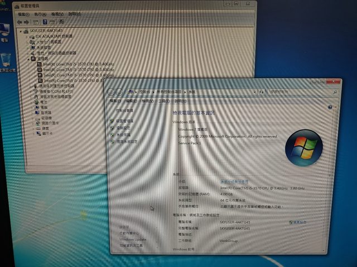This screenshot has width=357, height=267.
Task: Collapse the SKYUSER-4AKTG45 root node
Action: coord(20,31)
